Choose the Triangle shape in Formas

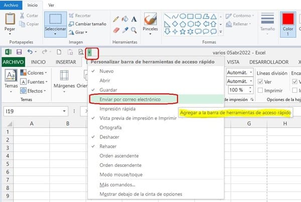tap(213, 17)
